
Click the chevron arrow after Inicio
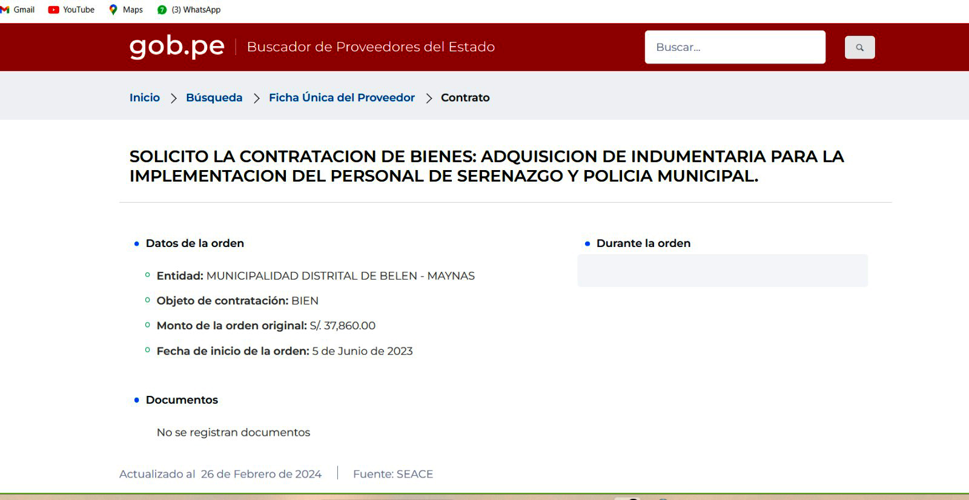173,98
